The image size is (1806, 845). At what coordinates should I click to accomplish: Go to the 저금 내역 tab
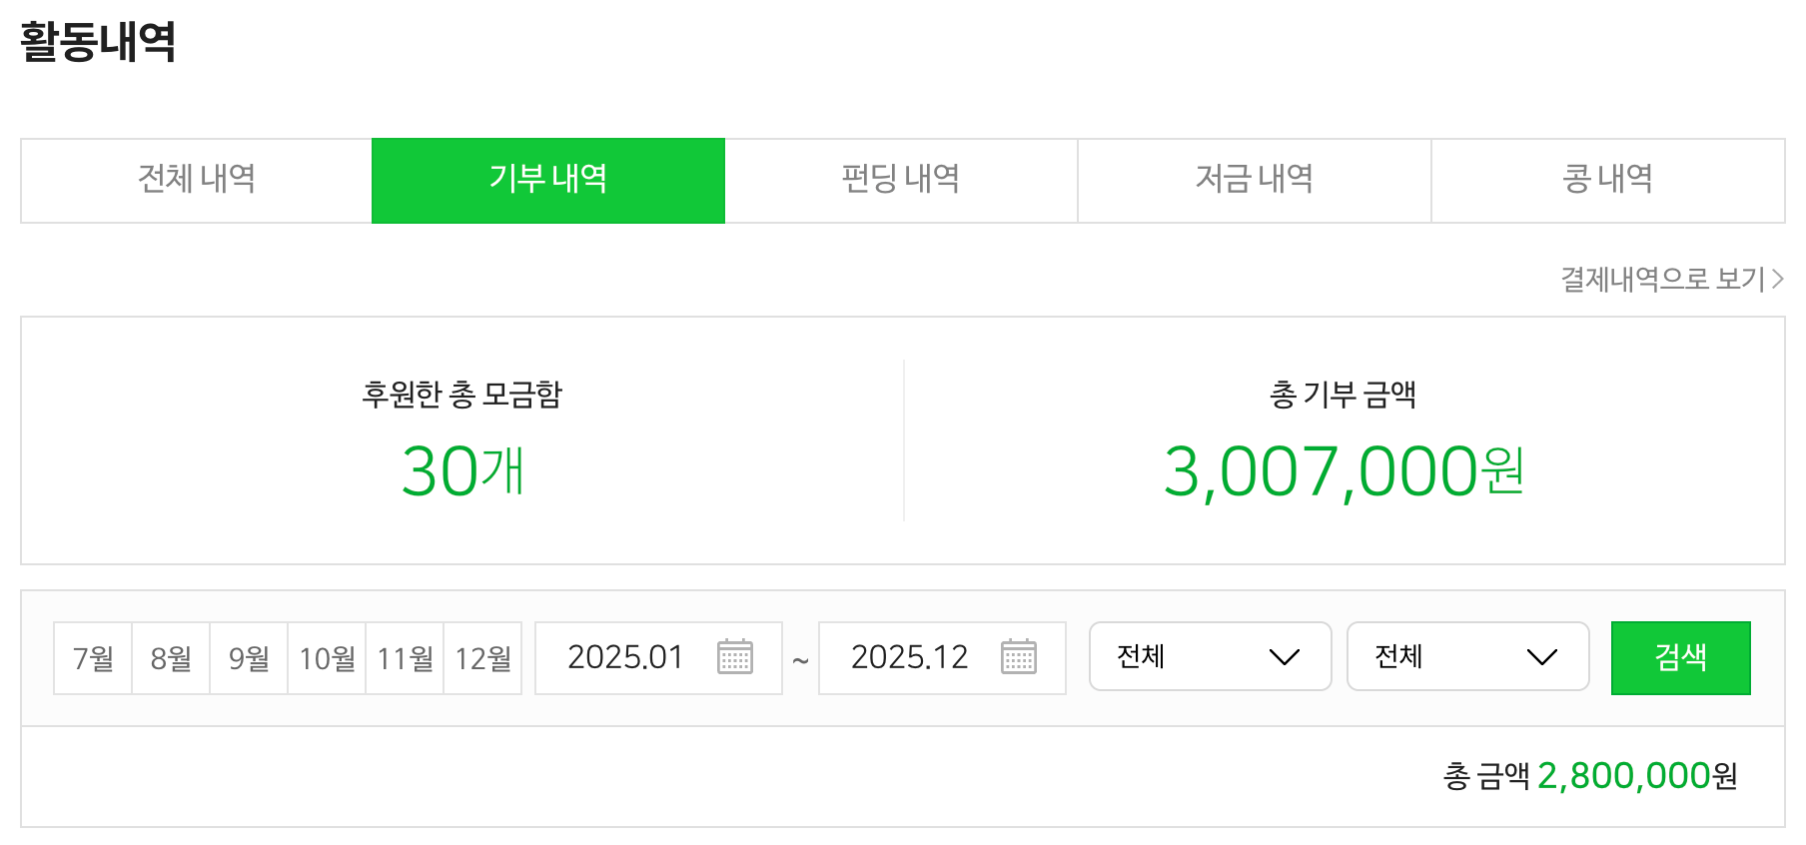point(1255,180)
